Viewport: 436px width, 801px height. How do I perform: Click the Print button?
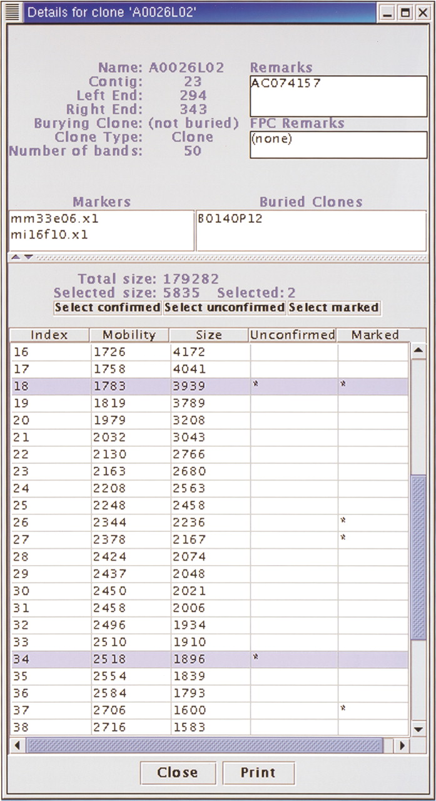(x=258, y=772)
